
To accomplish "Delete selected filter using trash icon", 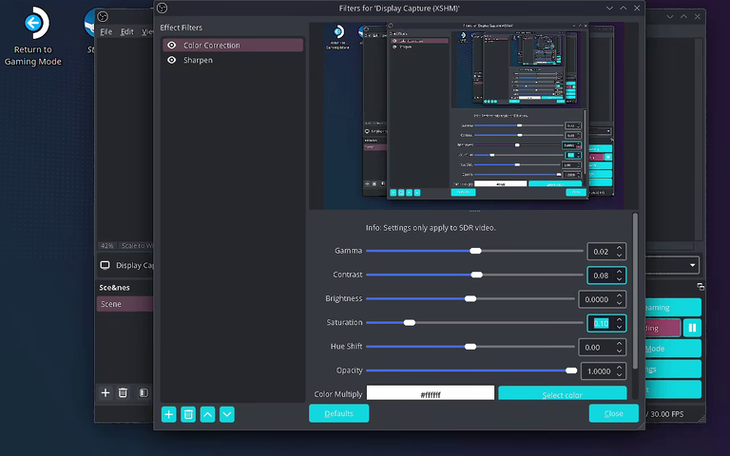I will coord(188,414).
